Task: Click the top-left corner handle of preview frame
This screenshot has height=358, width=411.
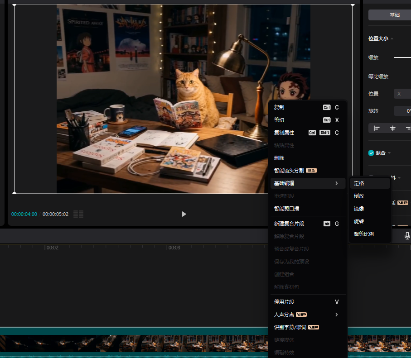Action: click(15, 5)
